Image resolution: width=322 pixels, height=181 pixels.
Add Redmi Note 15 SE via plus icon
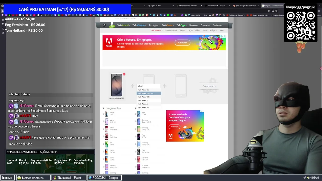[103, 129]
